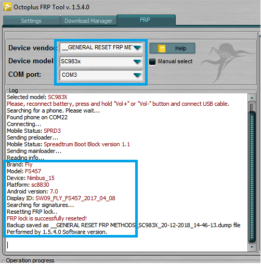Click the 'Model: FS457' log line
The image size is (261, 264).
coord(24,171)
